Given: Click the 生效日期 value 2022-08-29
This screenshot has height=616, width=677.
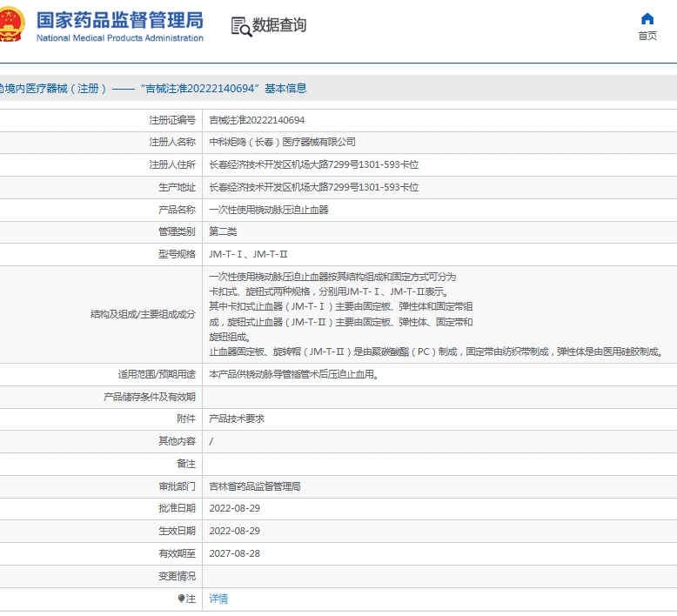Looking at the screenshot, I should (234, 531).
